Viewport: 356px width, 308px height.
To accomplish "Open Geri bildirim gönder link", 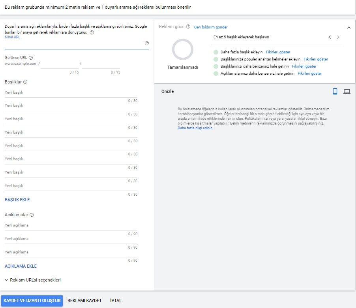I will pos(211,27).
